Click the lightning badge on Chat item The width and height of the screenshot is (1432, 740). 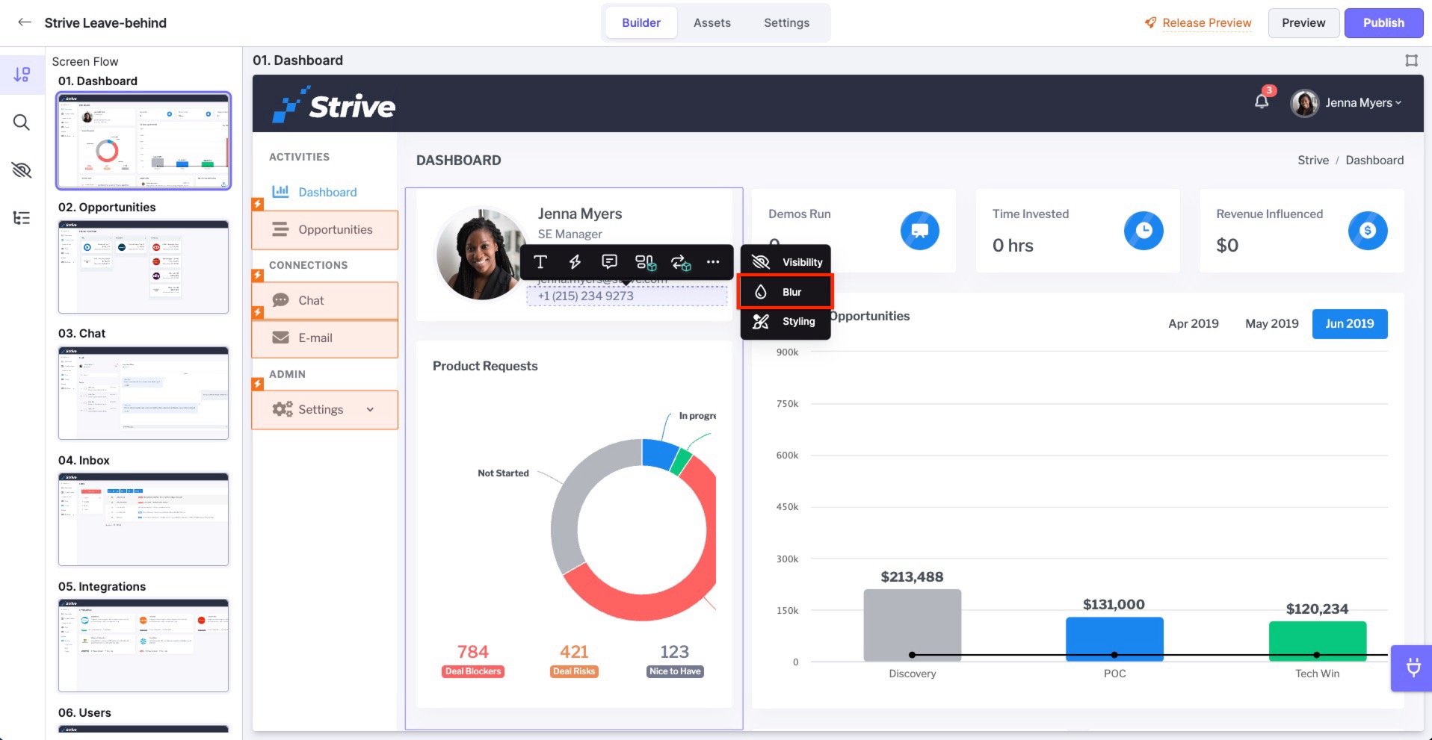[x=257, y=275]
